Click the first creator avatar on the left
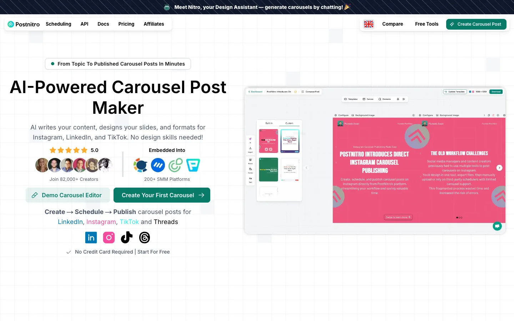This screenshot has height=321, width=514. [42, 165]
